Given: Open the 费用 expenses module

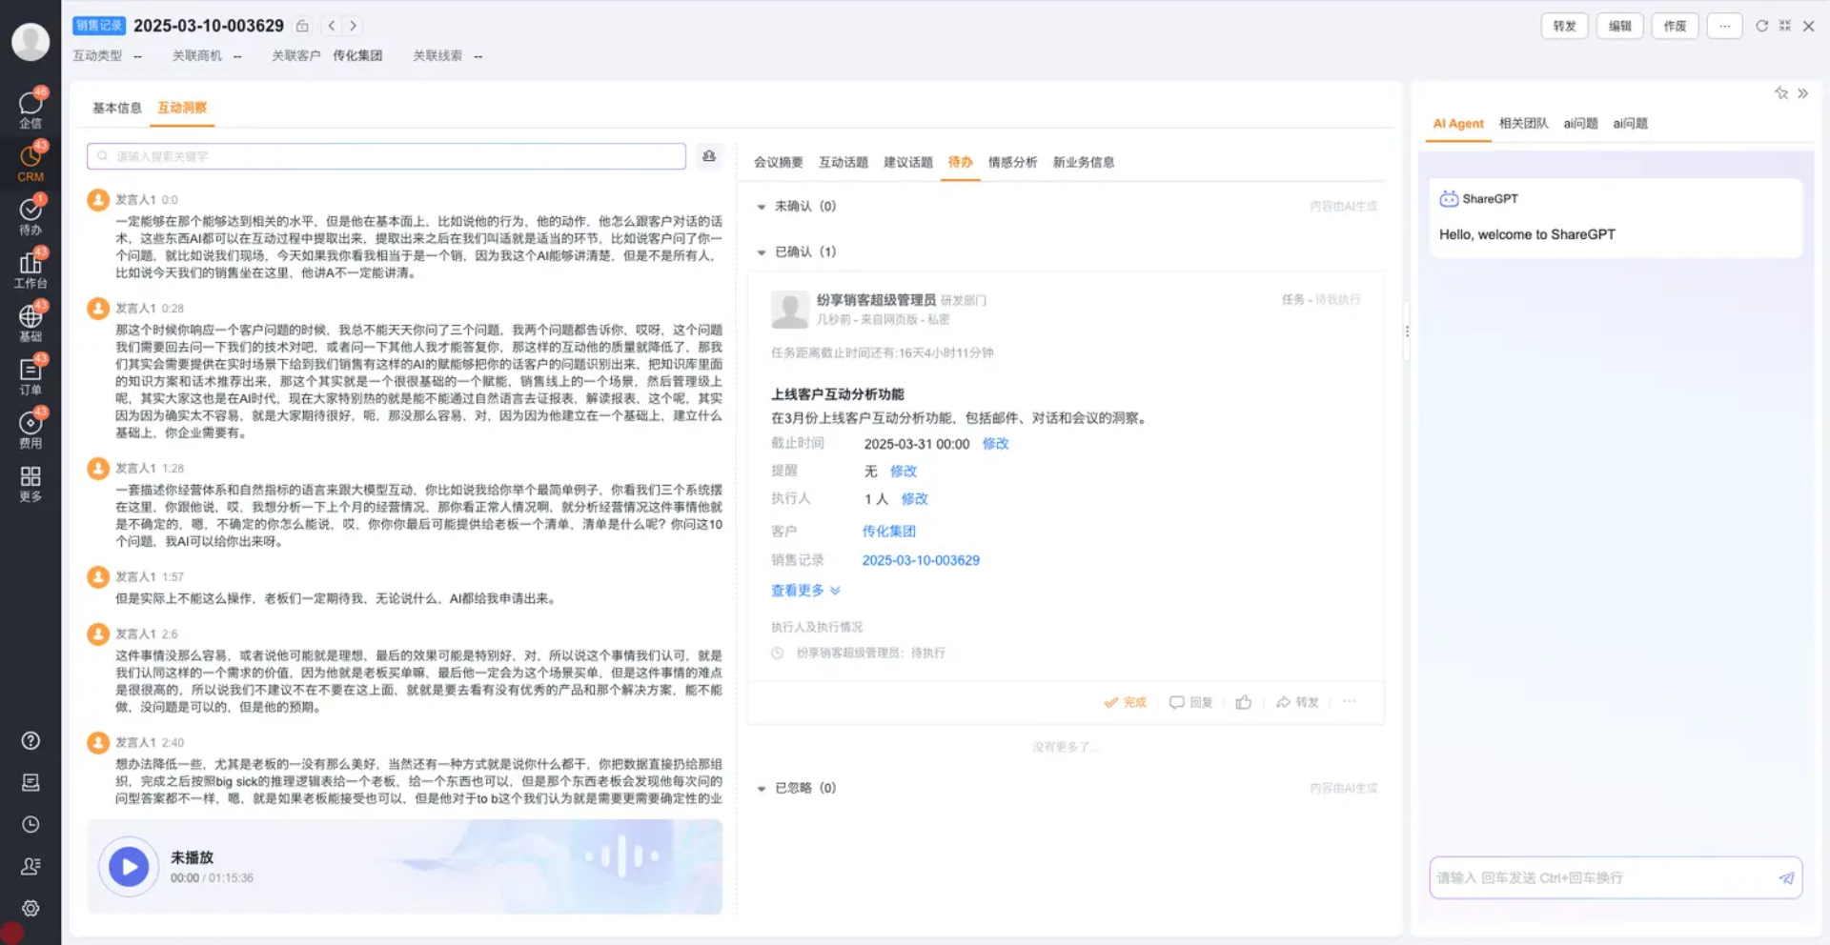Looking at the screenshot, I should (30, 429).
